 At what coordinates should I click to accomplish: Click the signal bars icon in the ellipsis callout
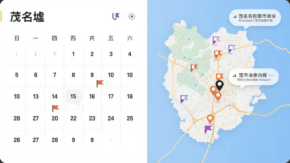[x=234, y=75]
